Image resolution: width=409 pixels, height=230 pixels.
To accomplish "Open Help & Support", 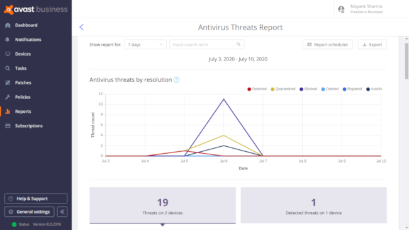I will tap(36, 198).
